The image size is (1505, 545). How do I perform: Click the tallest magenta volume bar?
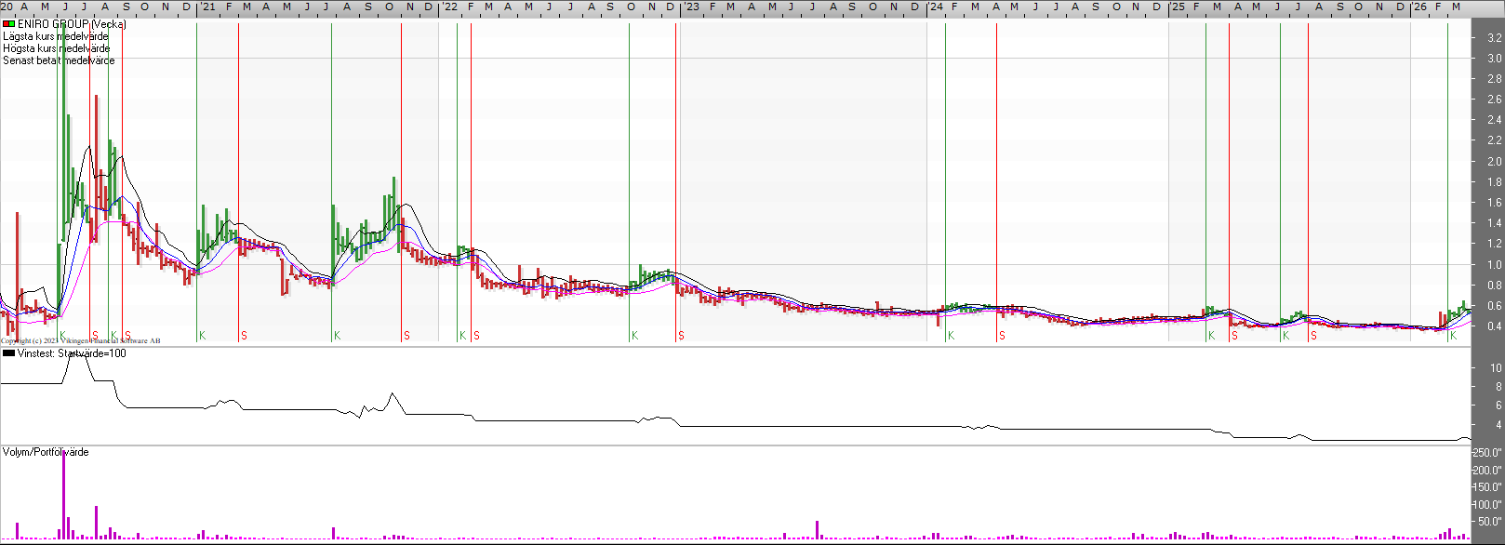coord(63,493)
